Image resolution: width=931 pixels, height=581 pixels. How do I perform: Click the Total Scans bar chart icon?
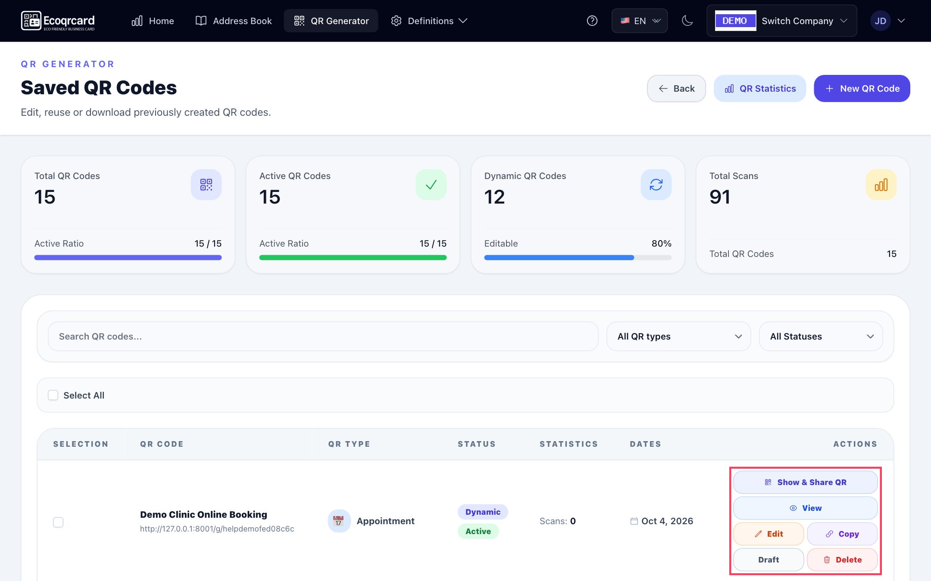tap(881, 185)
